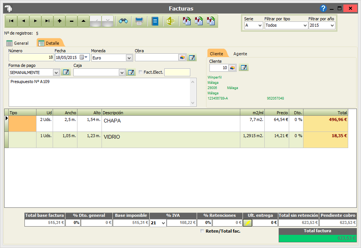Switch to the Agente tab

coord(240,54)
